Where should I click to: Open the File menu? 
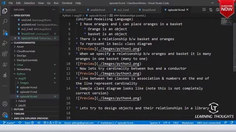11,3
